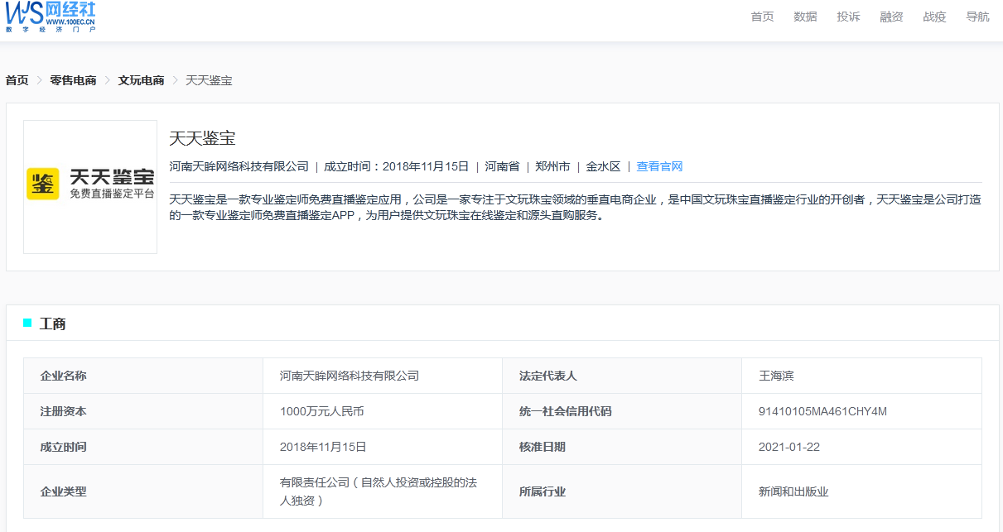Click the 网经社 site logo
Screen dimensions: 1003x532
click(50, 17)
